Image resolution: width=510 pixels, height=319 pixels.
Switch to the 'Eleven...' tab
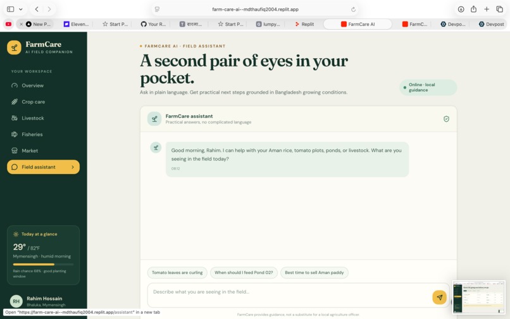[x=77, y=24]
